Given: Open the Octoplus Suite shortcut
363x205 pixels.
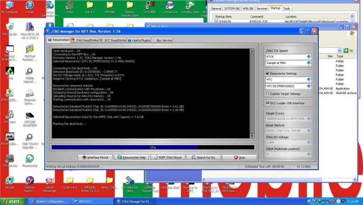Looking at the screenshot, I should pyautogui.click(x=190, y=7).
